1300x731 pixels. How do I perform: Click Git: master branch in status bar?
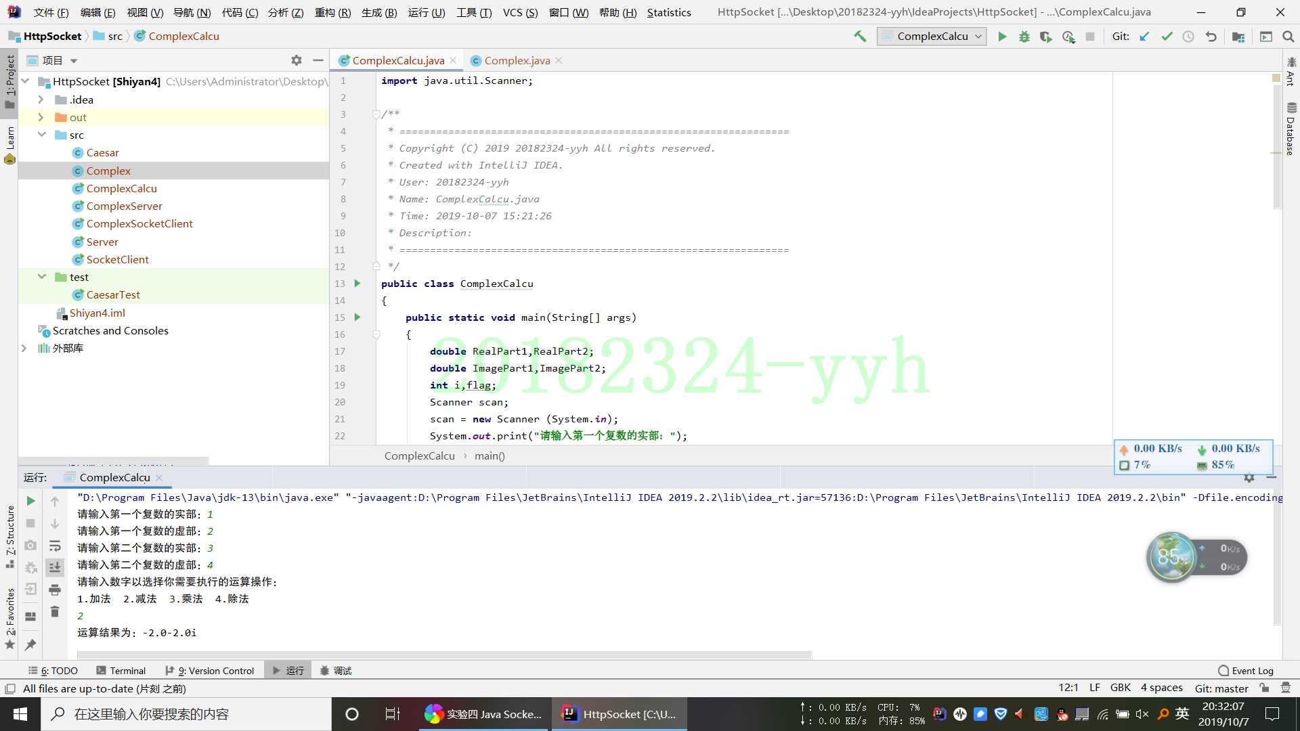coord(1221,688)
